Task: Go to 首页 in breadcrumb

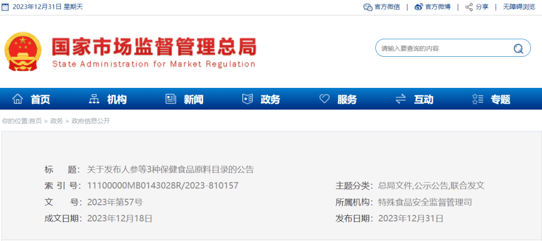Action: coord(35,121)
